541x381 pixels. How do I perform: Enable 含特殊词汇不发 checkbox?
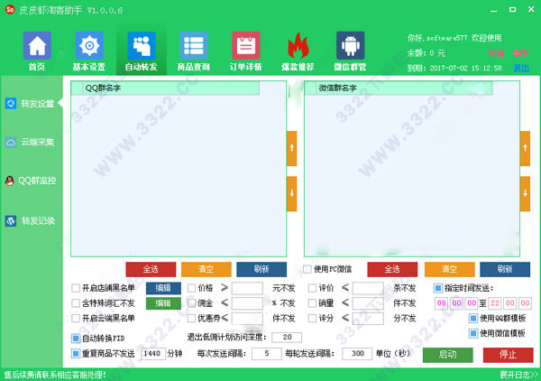click(x=76, y=303)
